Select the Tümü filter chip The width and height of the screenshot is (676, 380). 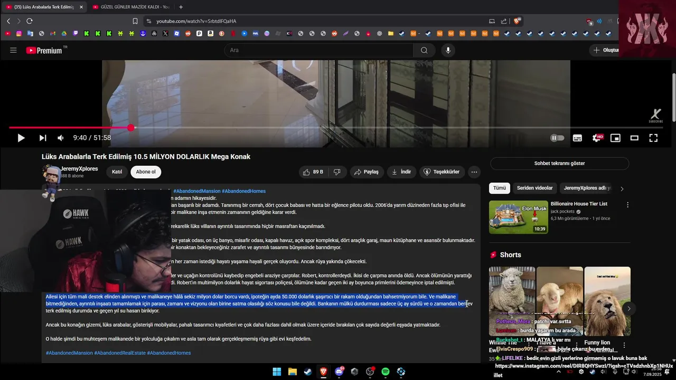500,188
